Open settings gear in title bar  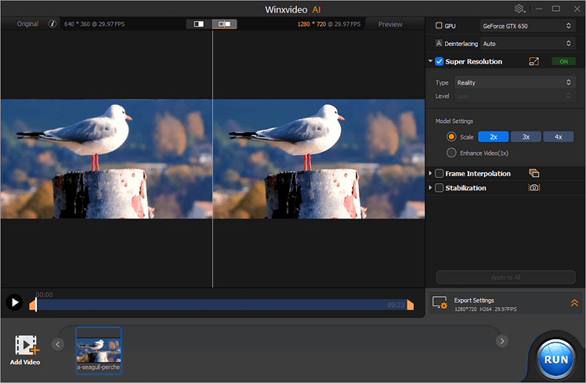[x=519, y=9]
